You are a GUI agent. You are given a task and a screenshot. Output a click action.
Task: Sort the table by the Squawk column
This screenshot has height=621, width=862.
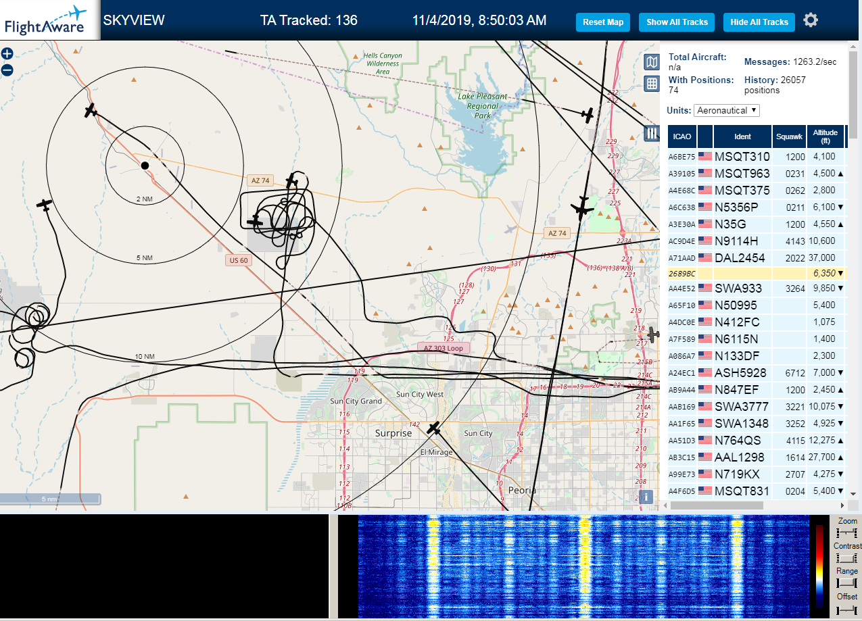point(790,136)
